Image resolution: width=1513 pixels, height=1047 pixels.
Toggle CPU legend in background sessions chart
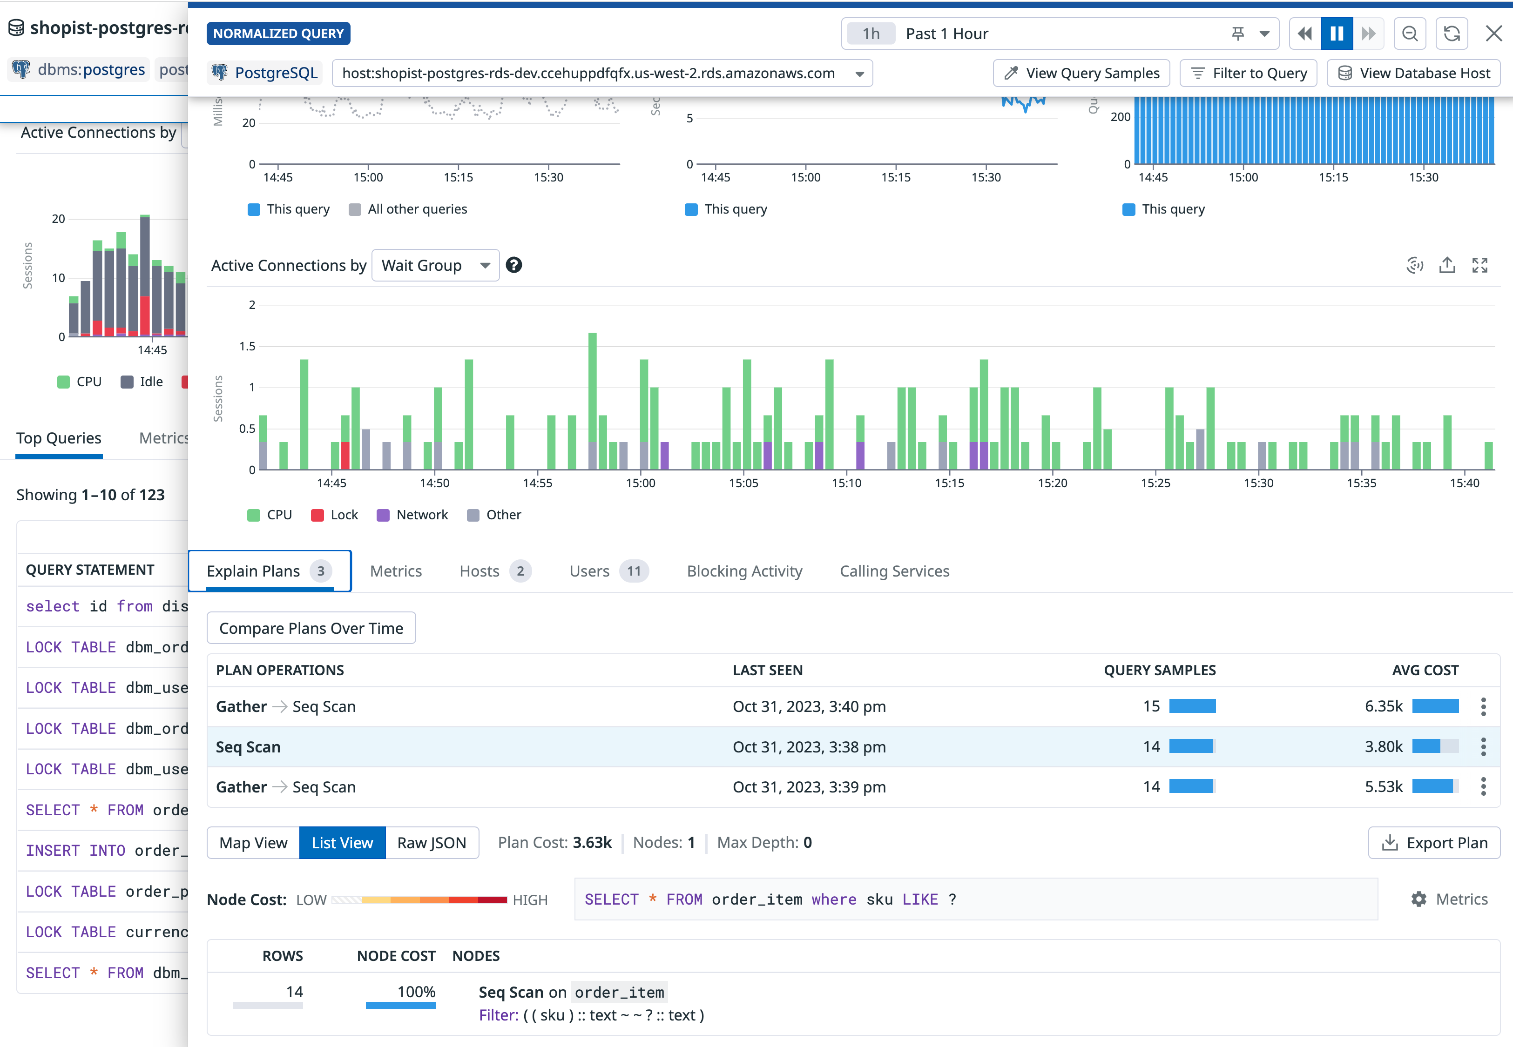80,382
